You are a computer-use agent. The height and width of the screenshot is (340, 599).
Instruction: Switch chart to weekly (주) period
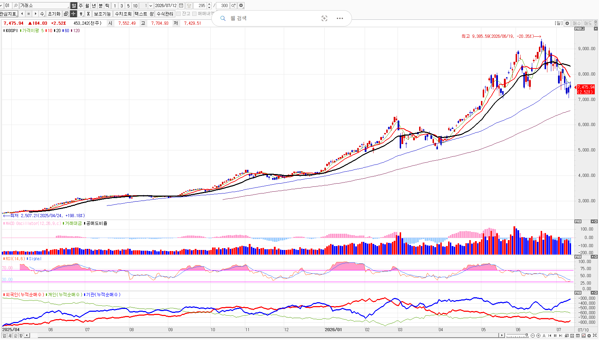coord(81,6)
